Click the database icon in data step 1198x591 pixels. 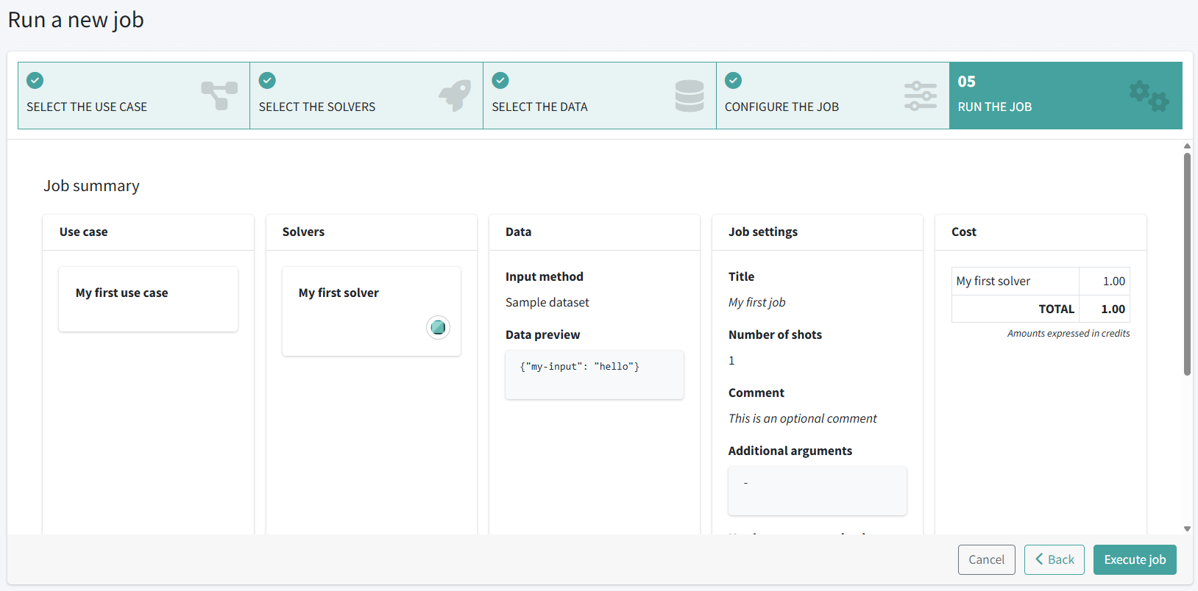point(690,96)
